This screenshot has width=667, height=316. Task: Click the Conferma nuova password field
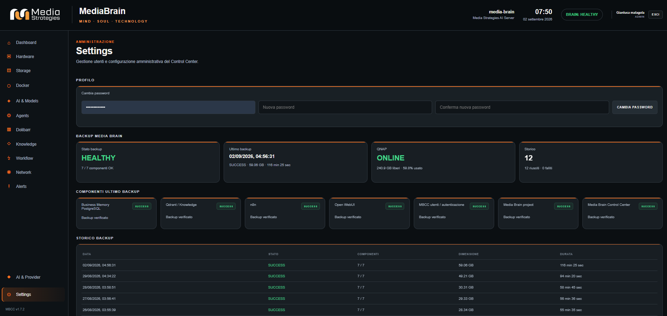click(x=522, y=107)
